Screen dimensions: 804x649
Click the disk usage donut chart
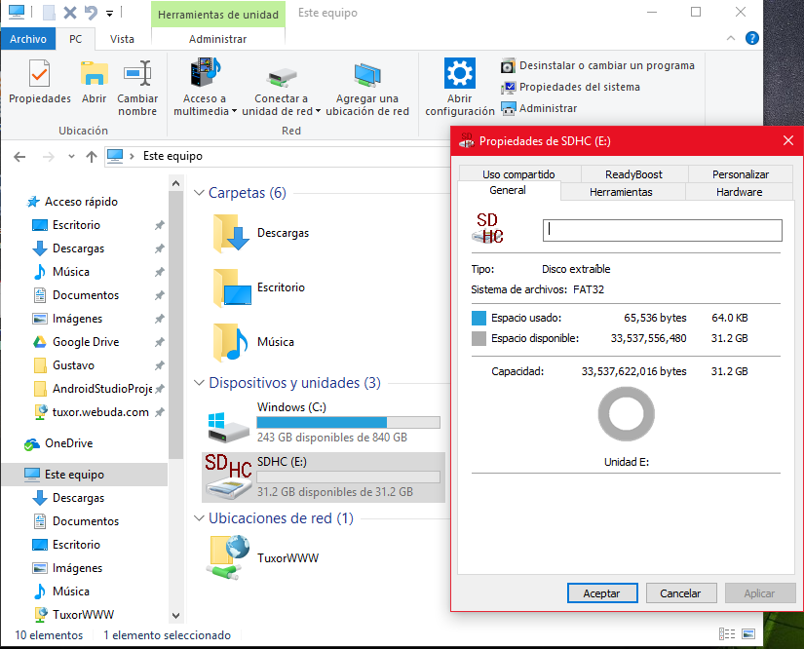(626, 414)
